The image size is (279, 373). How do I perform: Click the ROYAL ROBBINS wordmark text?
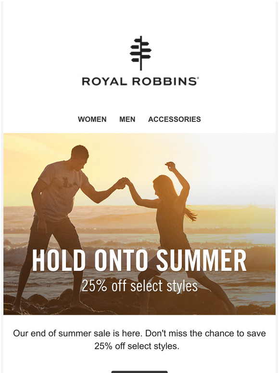pyautogui.click(x=140, y=81)
